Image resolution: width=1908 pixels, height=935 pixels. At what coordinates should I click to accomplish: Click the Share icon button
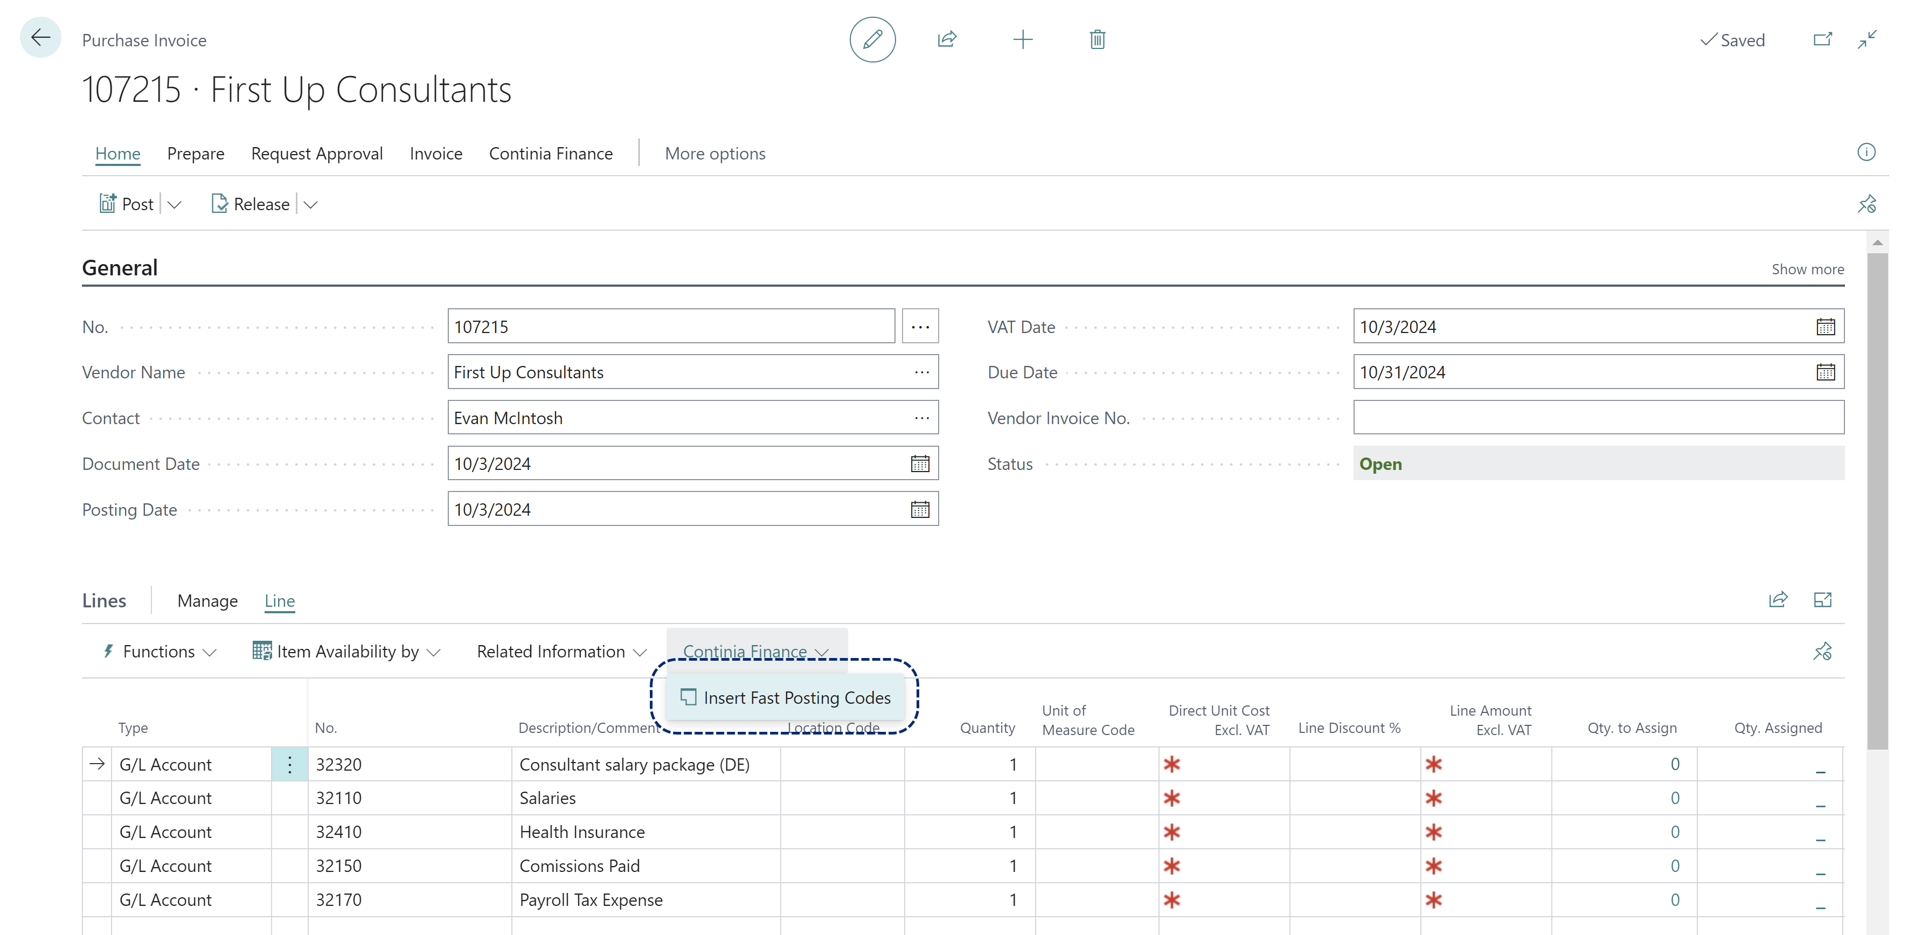948,39
